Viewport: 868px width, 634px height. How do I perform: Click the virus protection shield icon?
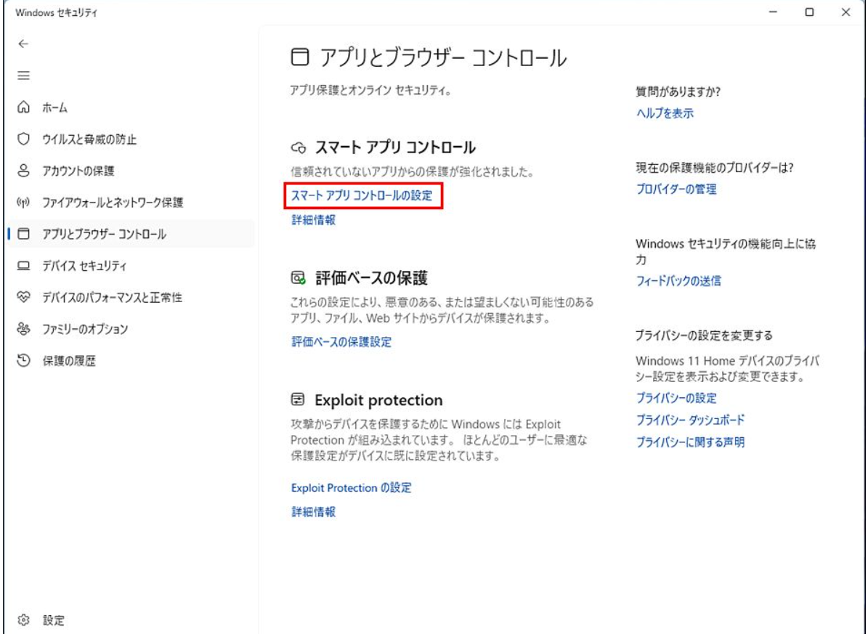[24, 139]
